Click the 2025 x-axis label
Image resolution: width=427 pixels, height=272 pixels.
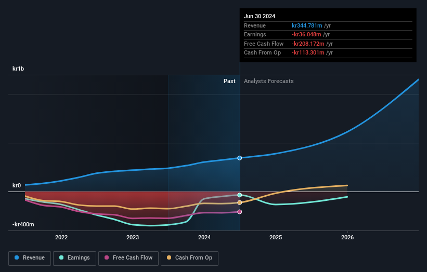(276, 237)
